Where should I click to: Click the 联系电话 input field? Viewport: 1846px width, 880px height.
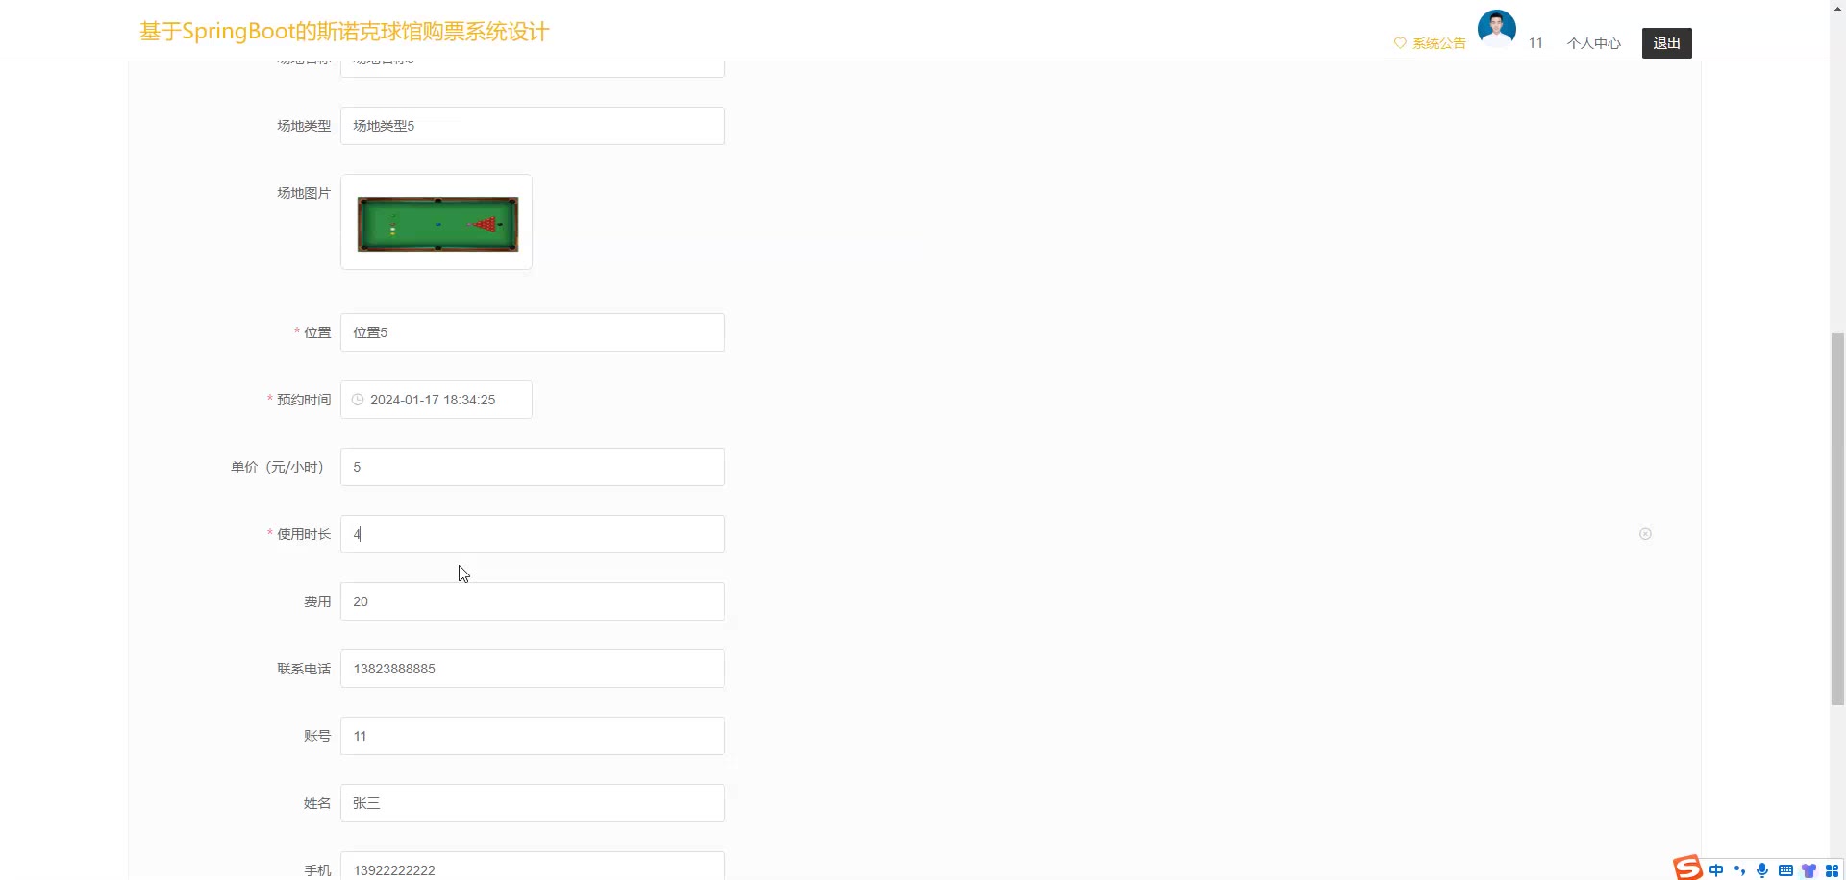click(532, 669)
